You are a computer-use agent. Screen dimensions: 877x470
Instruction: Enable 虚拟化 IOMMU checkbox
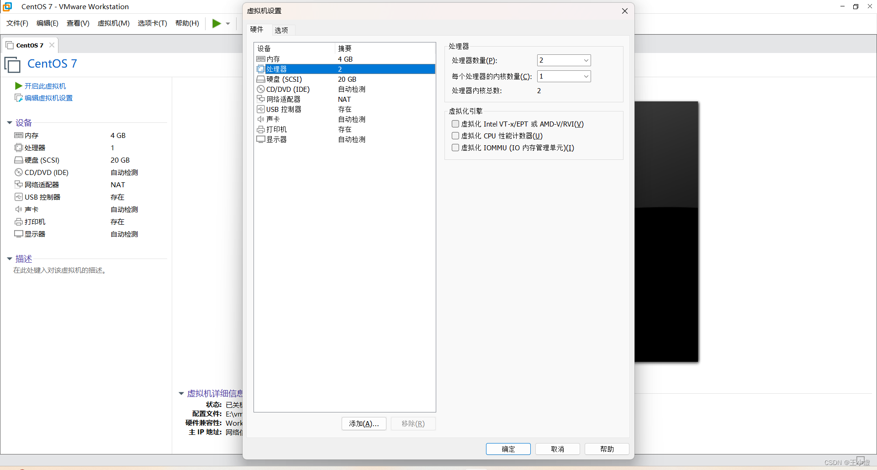pos(455,148)
